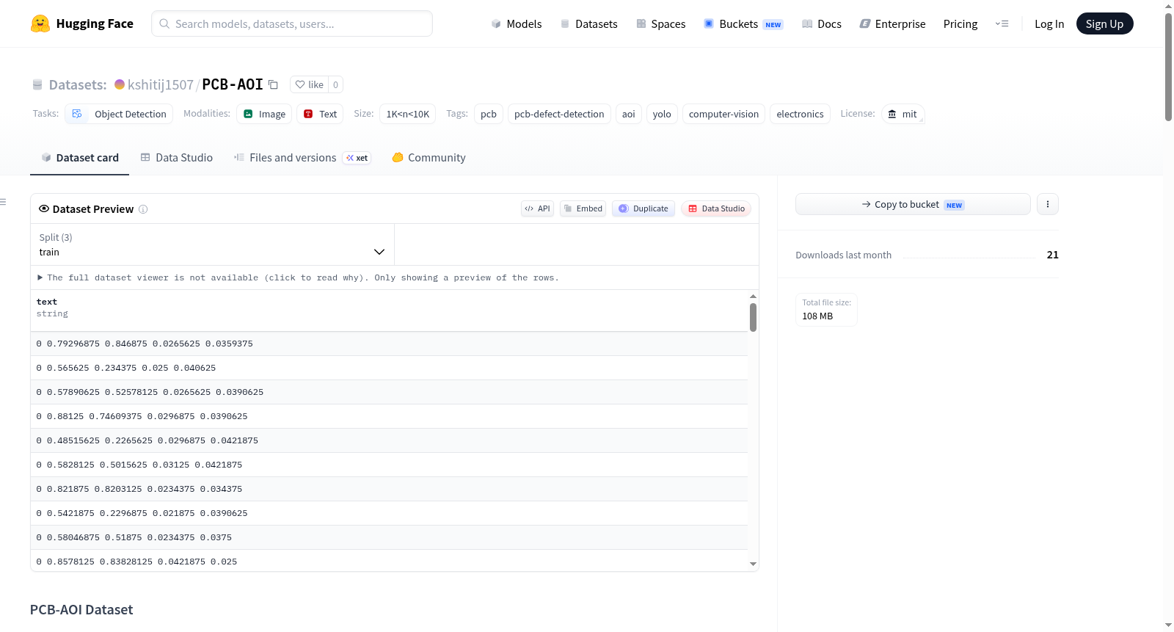The image size is (1174, 632).
Task: Click the left sidebar hamburger icon
Action: [3, 202]
